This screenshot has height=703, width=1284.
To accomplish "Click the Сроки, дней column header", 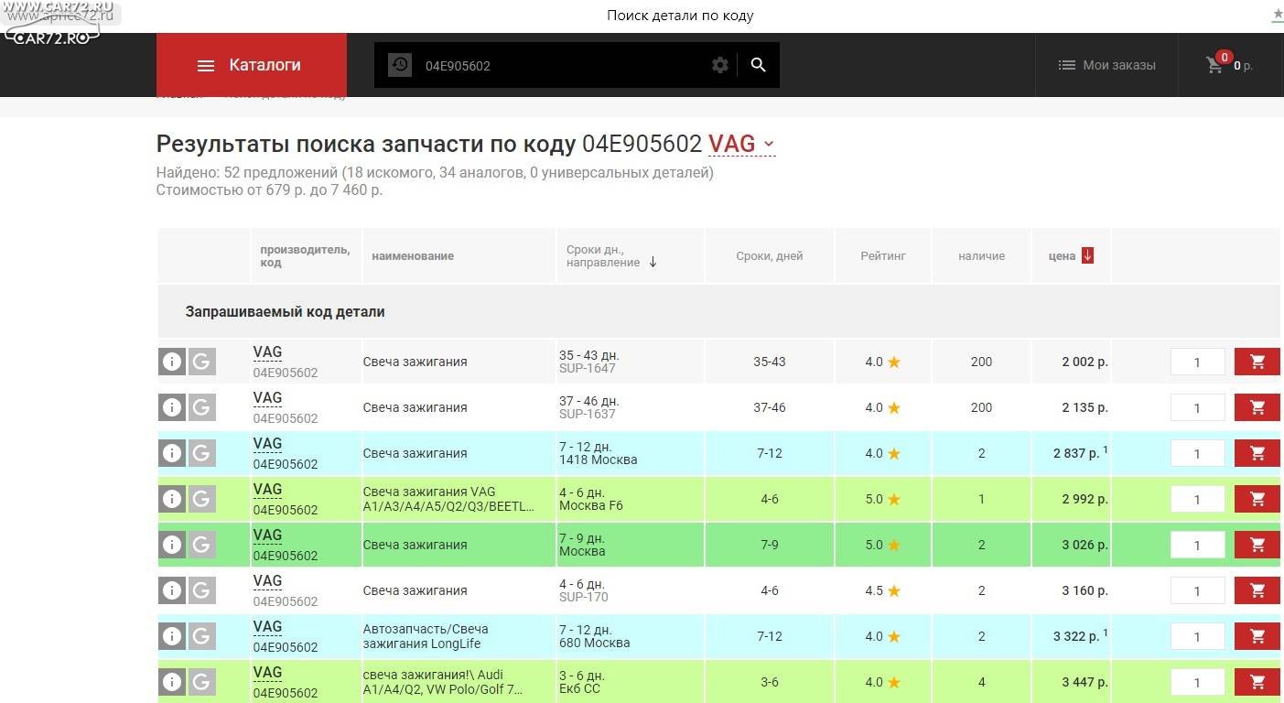I will tap(770, 255).
